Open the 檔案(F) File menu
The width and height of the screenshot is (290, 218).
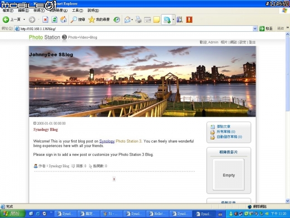pos(8,10)
